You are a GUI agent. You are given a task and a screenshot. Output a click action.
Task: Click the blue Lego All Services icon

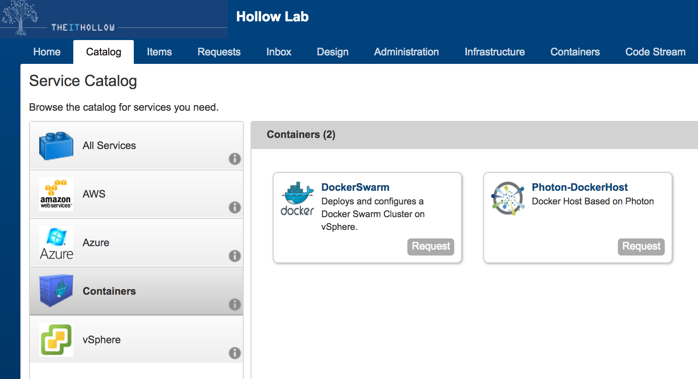(x=56, y=146)
